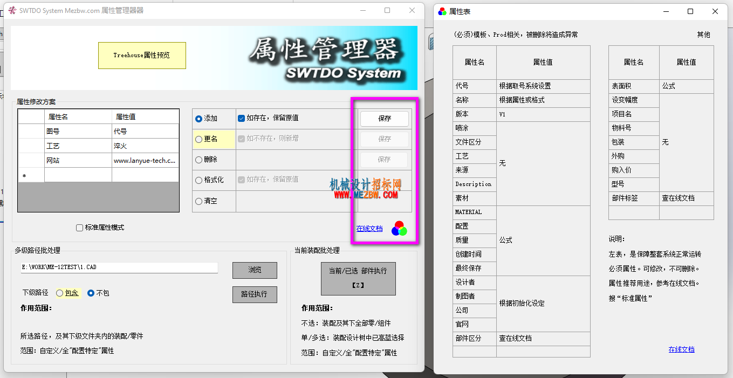Viewport: 733px width, 378px height.
Task: Close the 属性表 window
Action: 715,11
